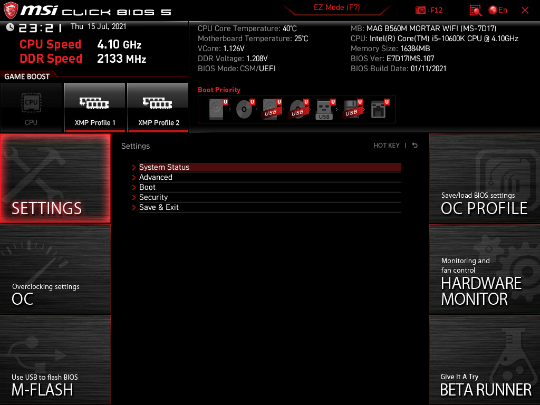Click the undo back arrow beside HOT KEY
540x405 pixels.
pos(415,146)
